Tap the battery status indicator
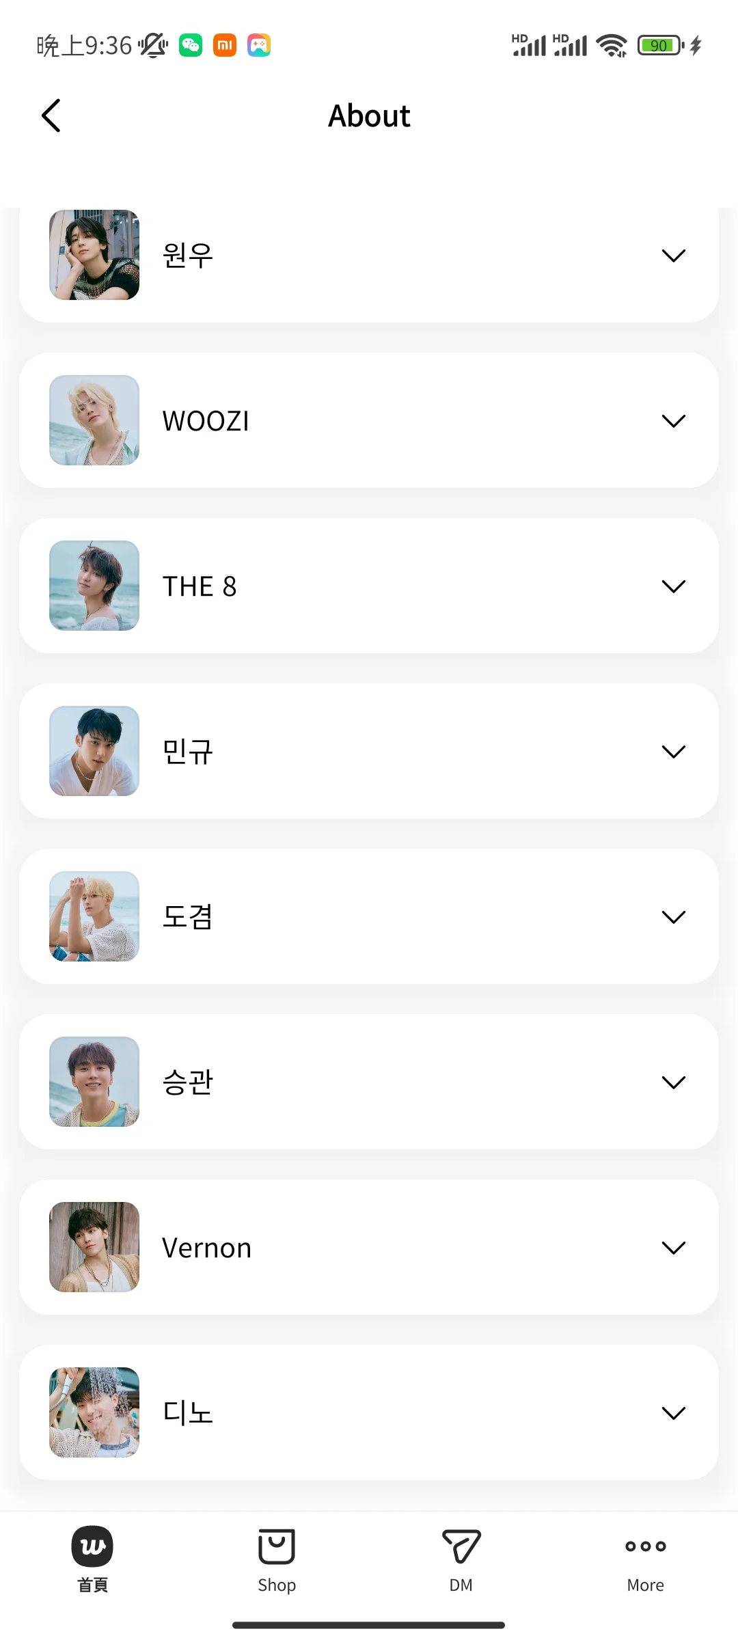The width and height of the screenshot is (738, 1640). (660, 46)
